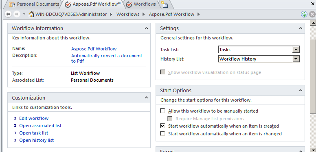Click the Personal Documents tab icon

pyautogui.click(x=12, y=4)
